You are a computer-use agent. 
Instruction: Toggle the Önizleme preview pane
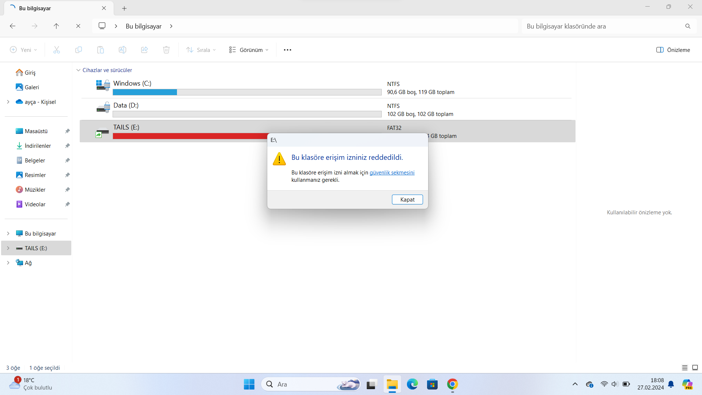pos(673,50)
